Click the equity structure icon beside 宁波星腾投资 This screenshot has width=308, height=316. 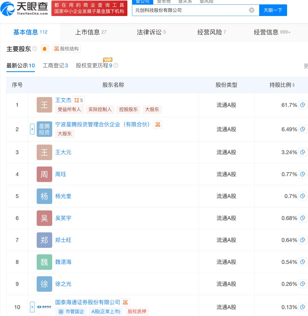158,125
